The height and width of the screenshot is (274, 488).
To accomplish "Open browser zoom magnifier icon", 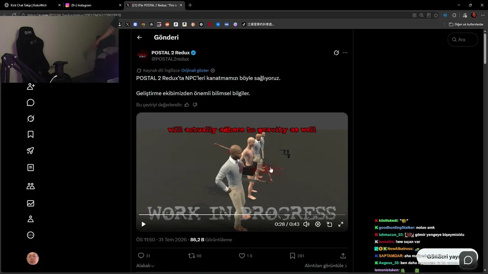I will click(x=421, y=15).
